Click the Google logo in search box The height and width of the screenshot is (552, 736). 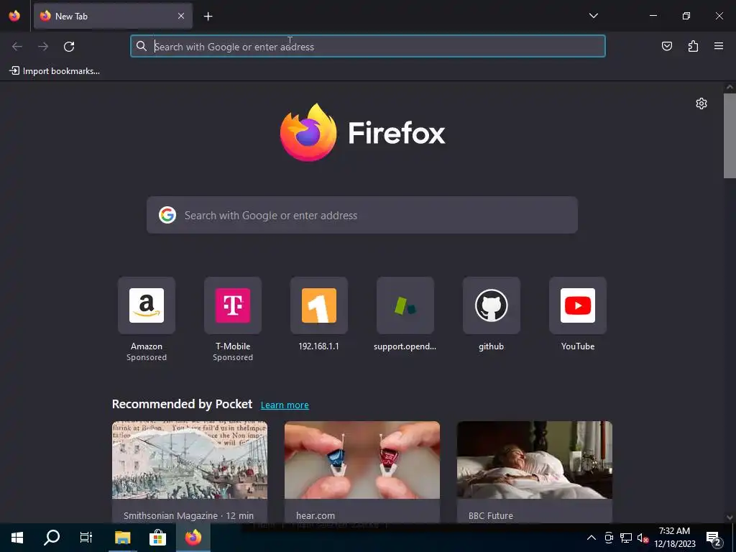167,215
